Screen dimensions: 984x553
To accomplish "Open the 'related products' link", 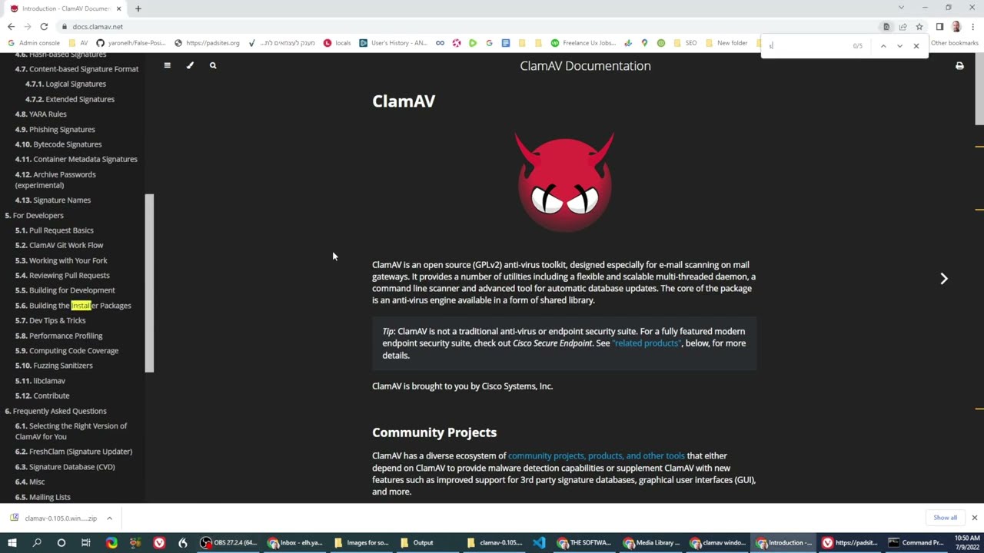I will [x=647, y=343].
